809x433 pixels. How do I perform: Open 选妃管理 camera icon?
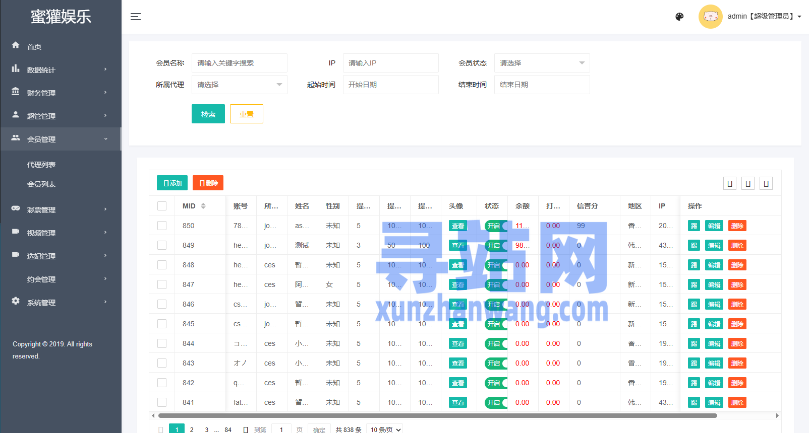[x=16, y=255]
